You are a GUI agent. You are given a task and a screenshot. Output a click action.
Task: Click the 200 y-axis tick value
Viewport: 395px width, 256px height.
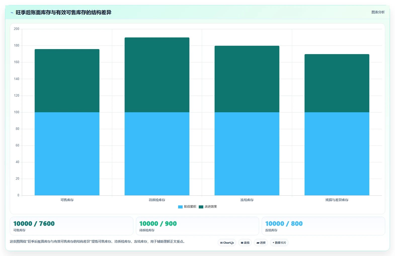pos(17,29)
